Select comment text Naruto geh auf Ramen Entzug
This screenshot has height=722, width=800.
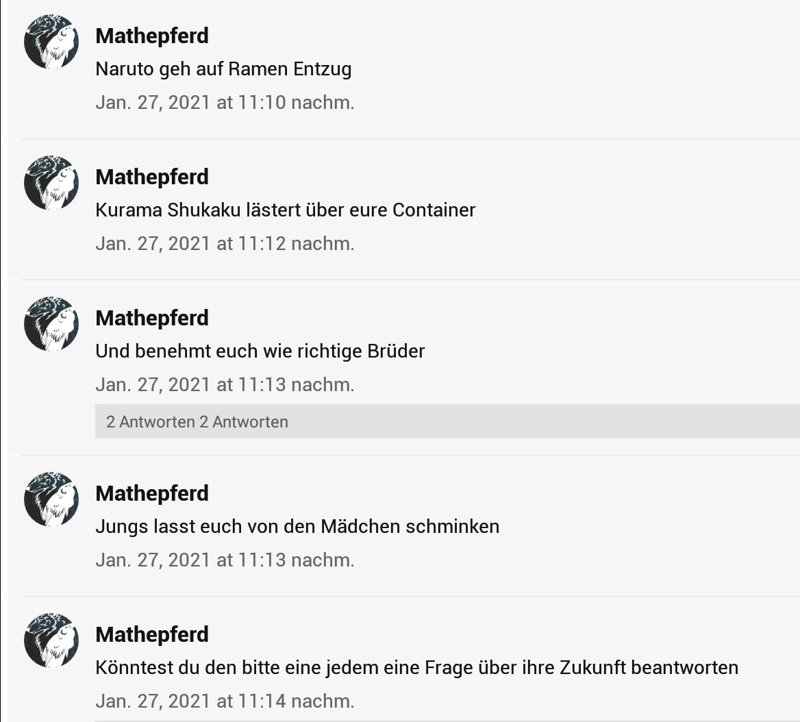tap(223, 69)
